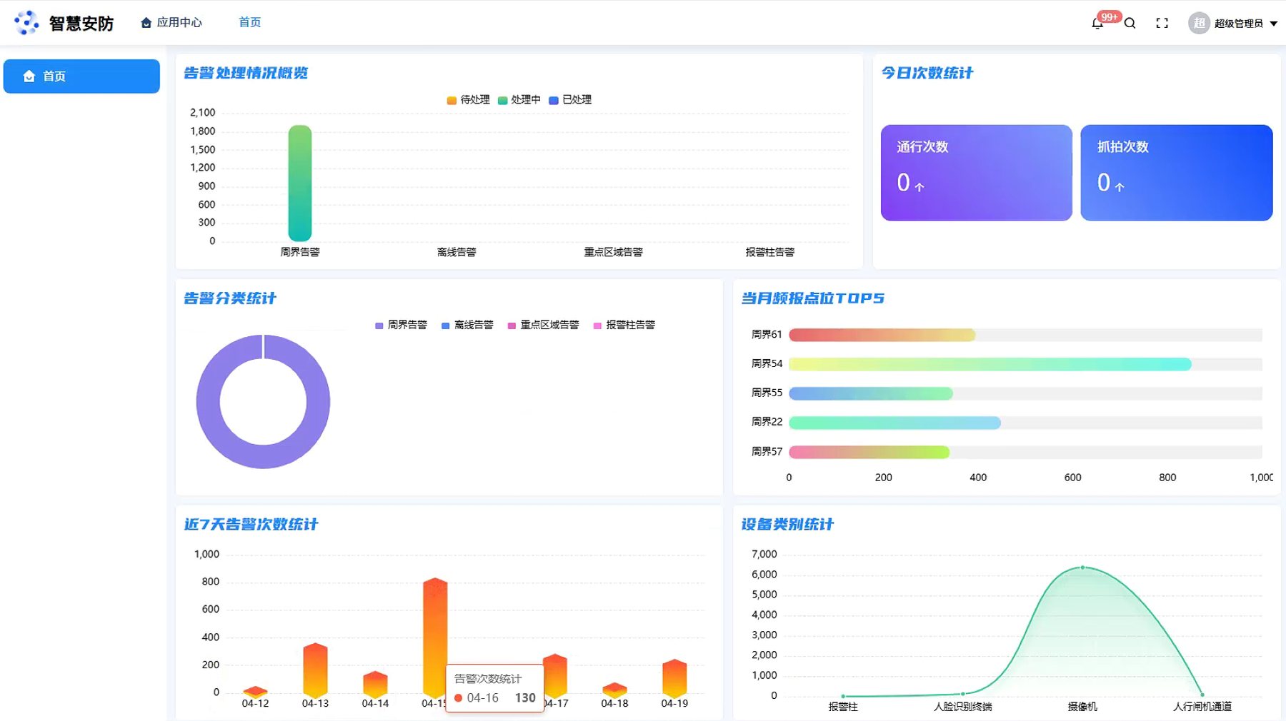Click the 周界57 progress bar

pos(869,452)
